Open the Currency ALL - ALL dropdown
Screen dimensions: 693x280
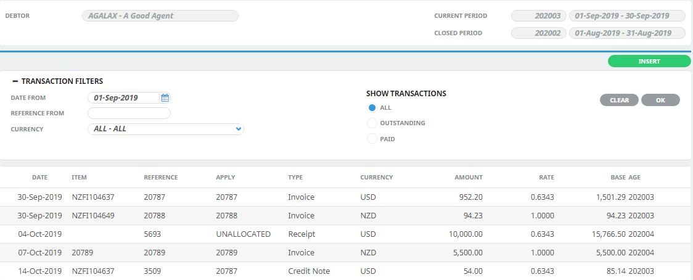[x=166, y=129]
